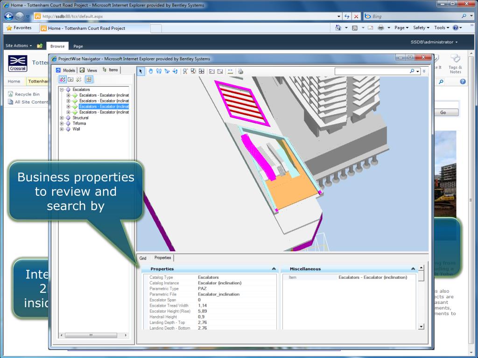Click the browser Forward button
This screenshot has width=478, height=358.
(19, 16)
